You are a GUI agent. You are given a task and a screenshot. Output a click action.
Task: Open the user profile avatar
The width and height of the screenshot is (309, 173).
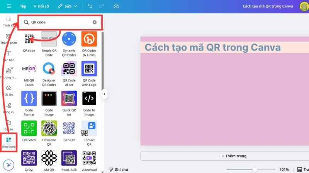(304, 7)
